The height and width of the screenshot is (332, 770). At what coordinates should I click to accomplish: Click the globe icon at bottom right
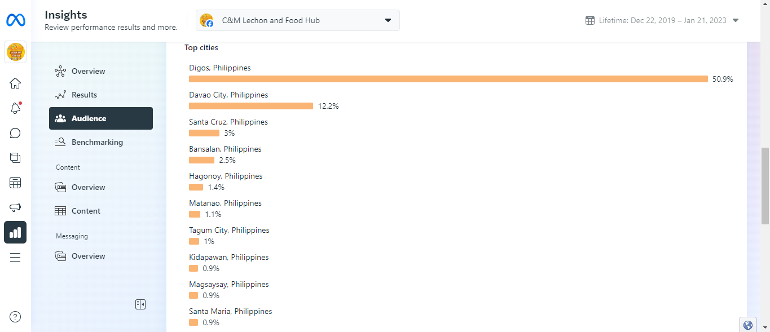748,325
